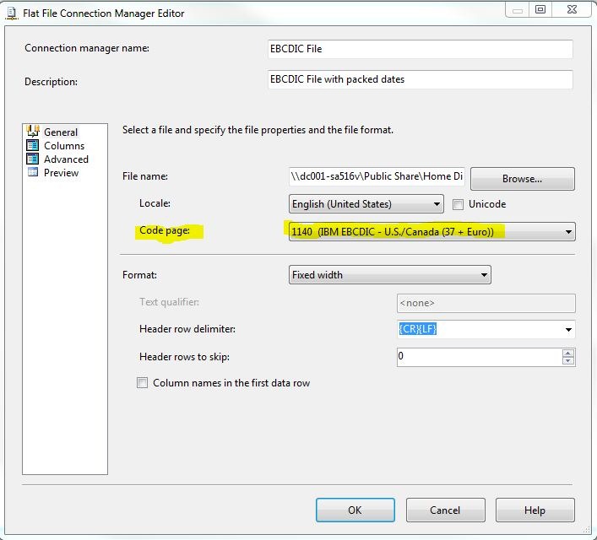597x540 pixels.
Task: Click the Description text field
Action: 420,79
